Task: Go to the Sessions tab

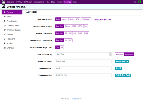Action: coord(10,2)
